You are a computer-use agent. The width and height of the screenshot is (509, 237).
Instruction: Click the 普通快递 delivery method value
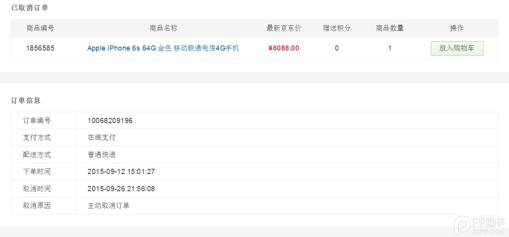[102, 155]
